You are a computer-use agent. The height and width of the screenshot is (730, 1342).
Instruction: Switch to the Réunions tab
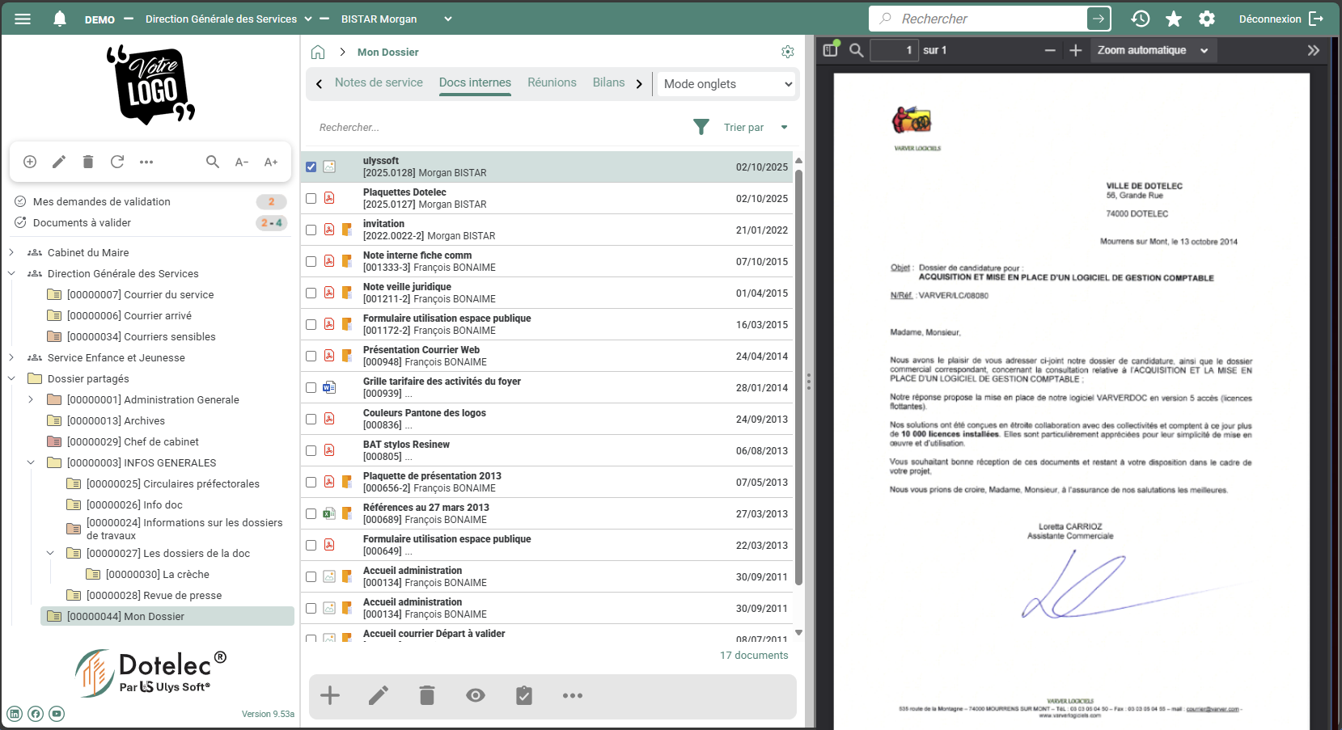pyautogui.click(x=552, y=82)
